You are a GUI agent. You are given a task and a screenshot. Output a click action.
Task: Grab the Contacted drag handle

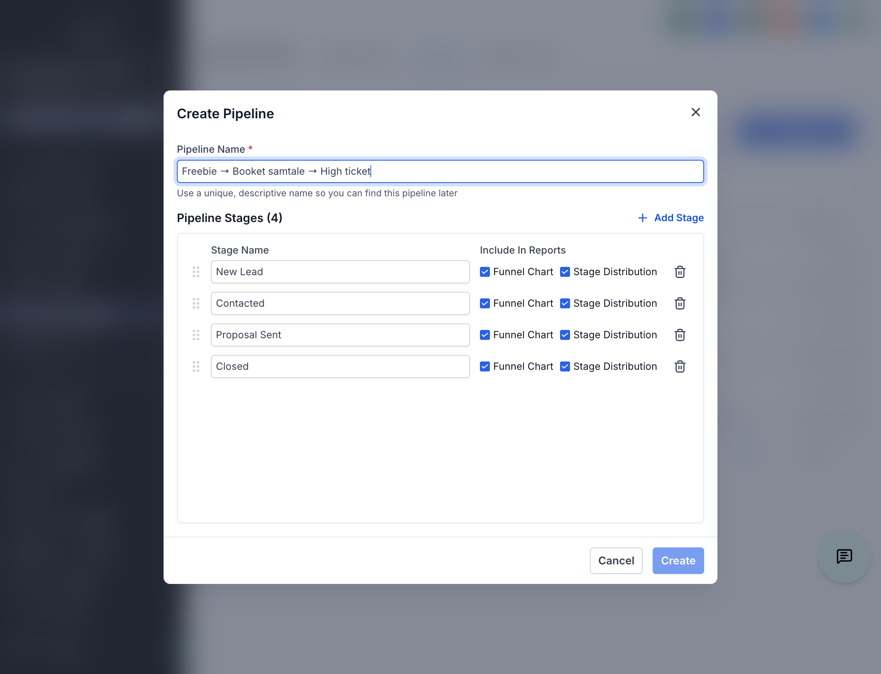pyautogui.click(x=196, y=303)
